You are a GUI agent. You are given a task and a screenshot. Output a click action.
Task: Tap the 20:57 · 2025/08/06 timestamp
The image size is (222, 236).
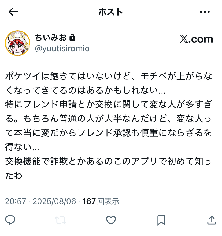[x=40, y=201]
